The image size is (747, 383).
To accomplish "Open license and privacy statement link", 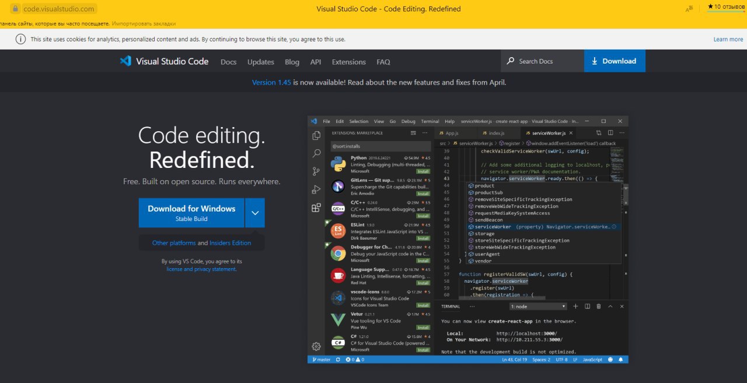I will 201,269.
